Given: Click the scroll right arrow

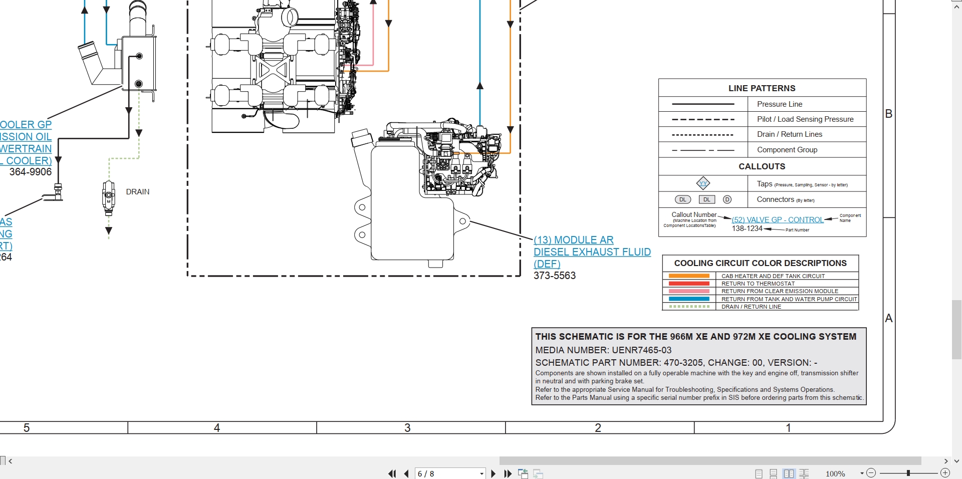Looking at the screenshot, I should point(946,461).
